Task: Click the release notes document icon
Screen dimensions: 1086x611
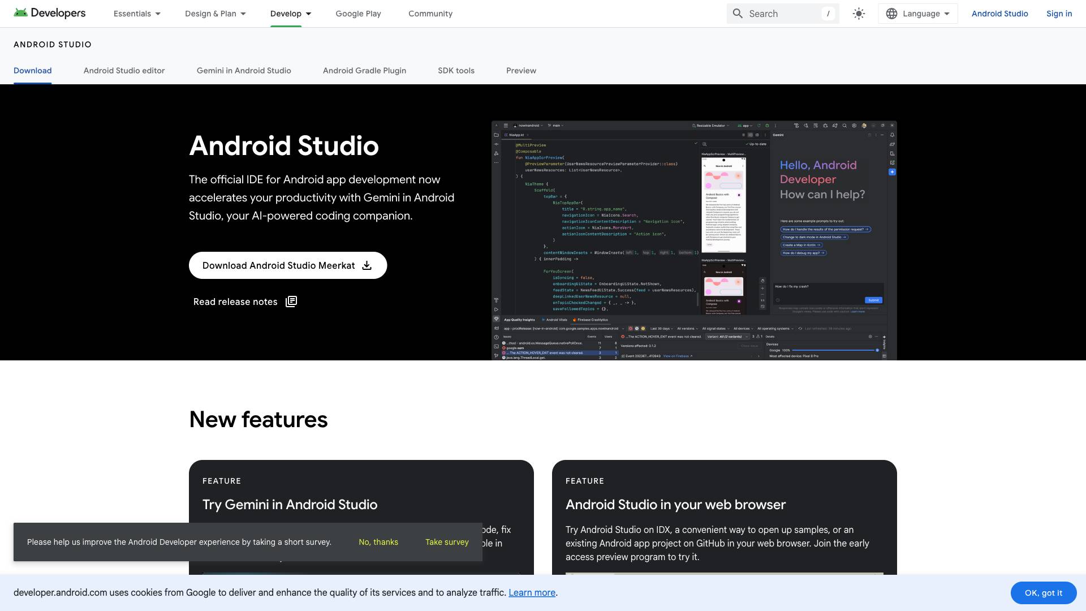Action: pyautogui.click(x=291, y=302)
